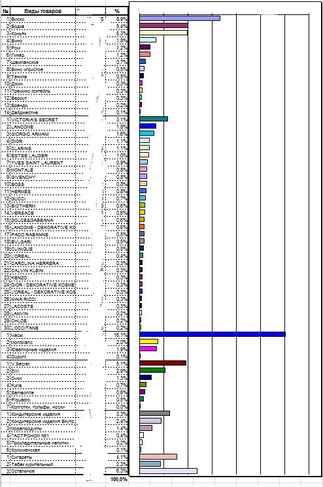Click the 'V.Secret' cell
This screenshot has height=487, width=323.
(x=43, y=364)
